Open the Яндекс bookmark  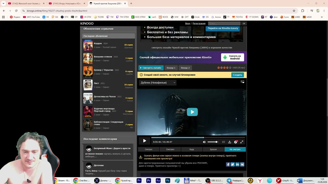(15, 17)
